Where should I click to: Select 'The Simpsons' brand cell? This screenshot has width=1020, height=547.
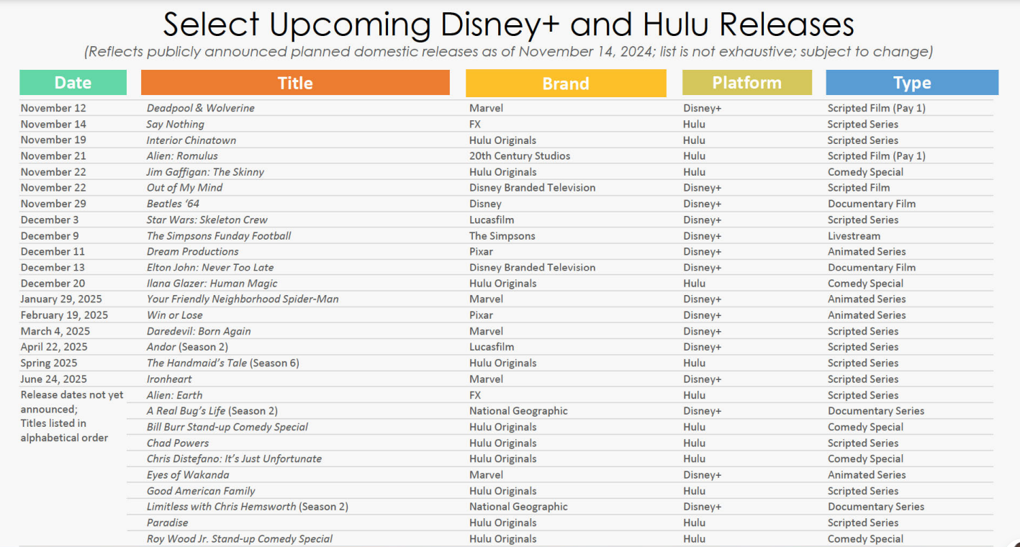point(502,235)
